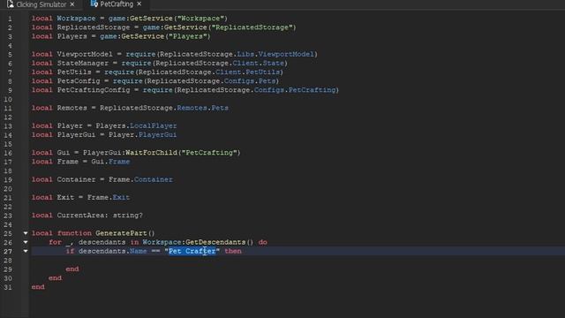This screenshot has width=565, height=318.
Task: Click PetsConfig variable on line 8
Action: click(x=79, y=81)
